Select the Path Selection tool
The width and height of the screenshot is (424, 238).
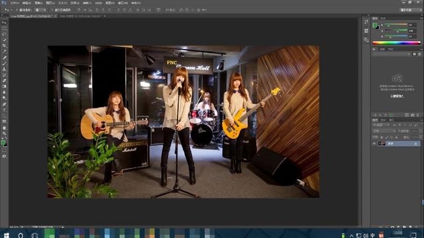5,116
